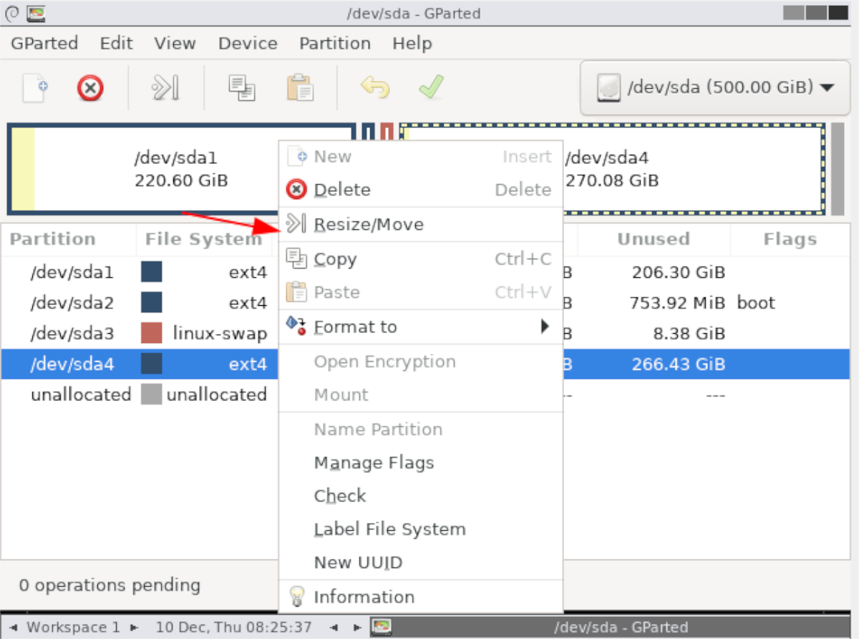
Task: Undo the last operation via the yellow arrow icon
Action: tap(376, 87)
